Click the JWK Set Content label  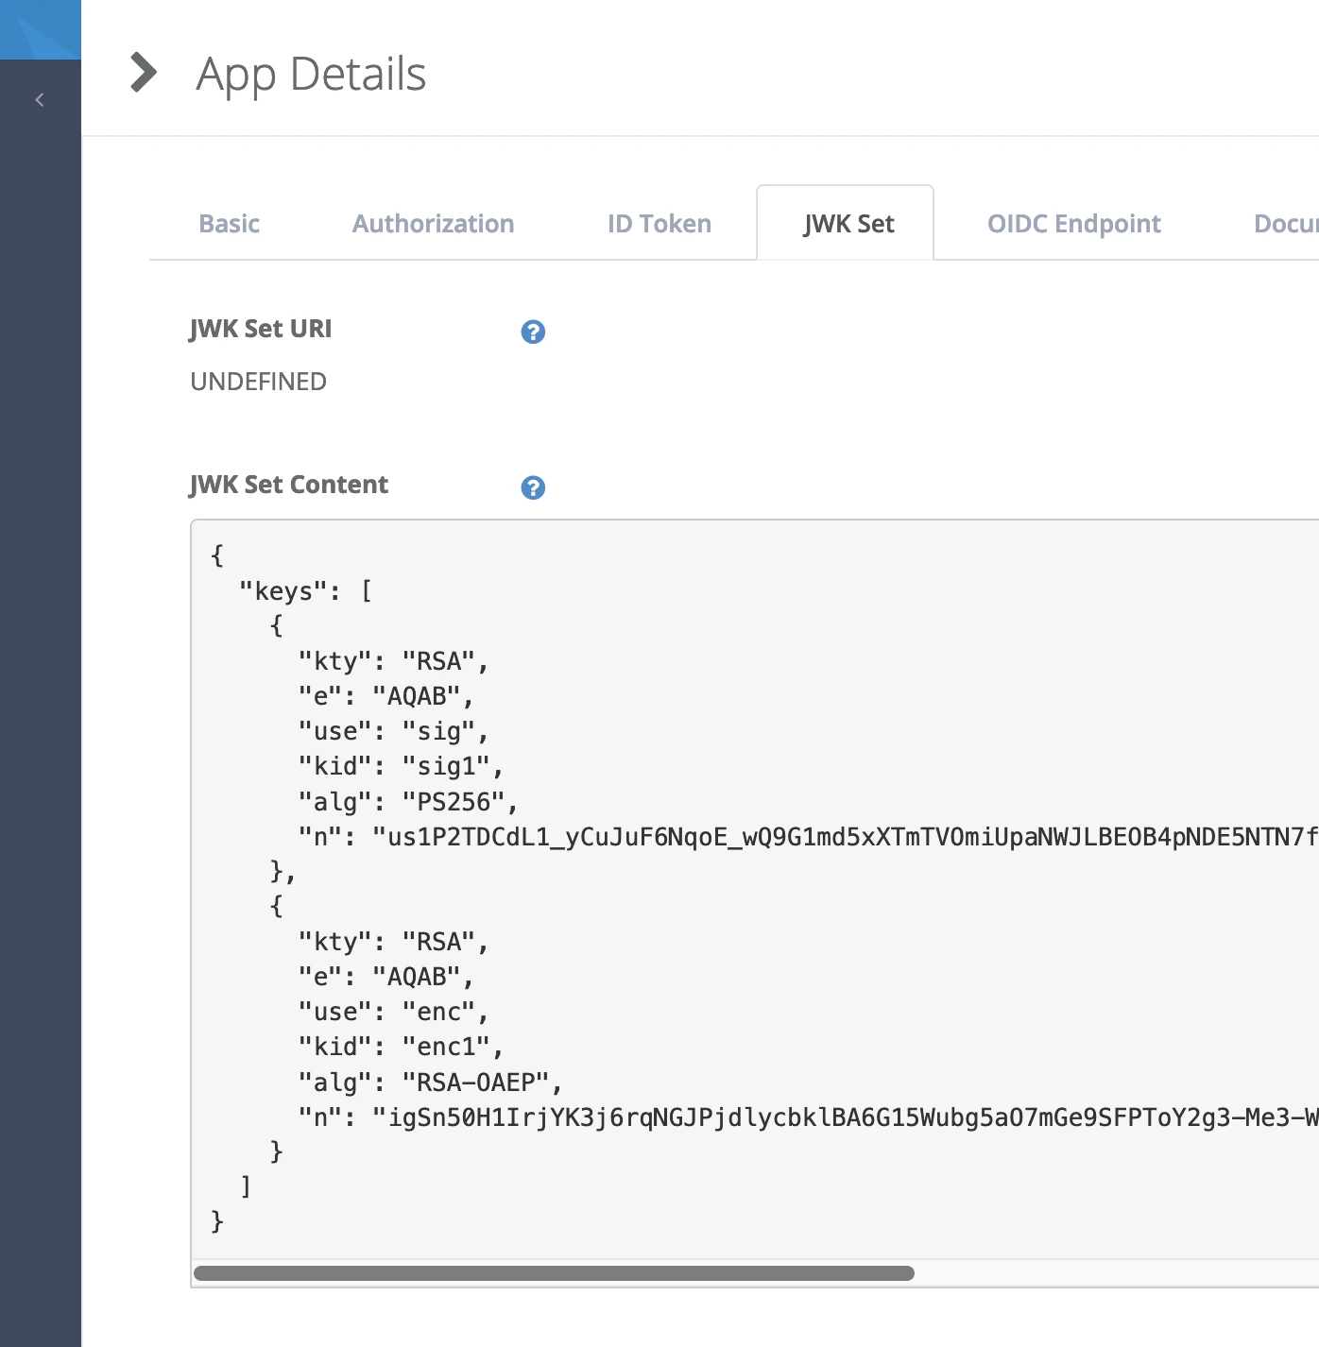pyautogui.click(x=288, y=485)
